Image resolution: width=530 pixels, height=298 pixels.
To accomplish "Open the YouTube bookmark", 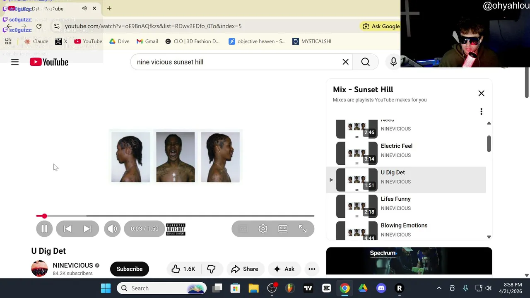I will 88,41.
